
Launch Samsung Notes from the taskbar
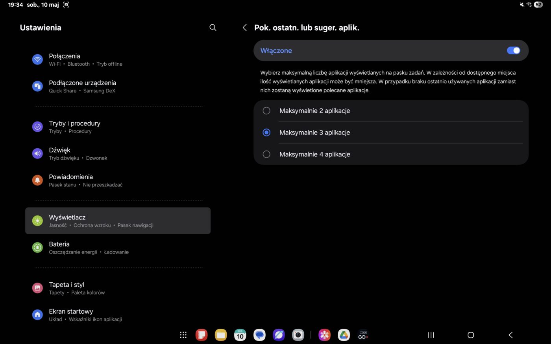[202, 335]
